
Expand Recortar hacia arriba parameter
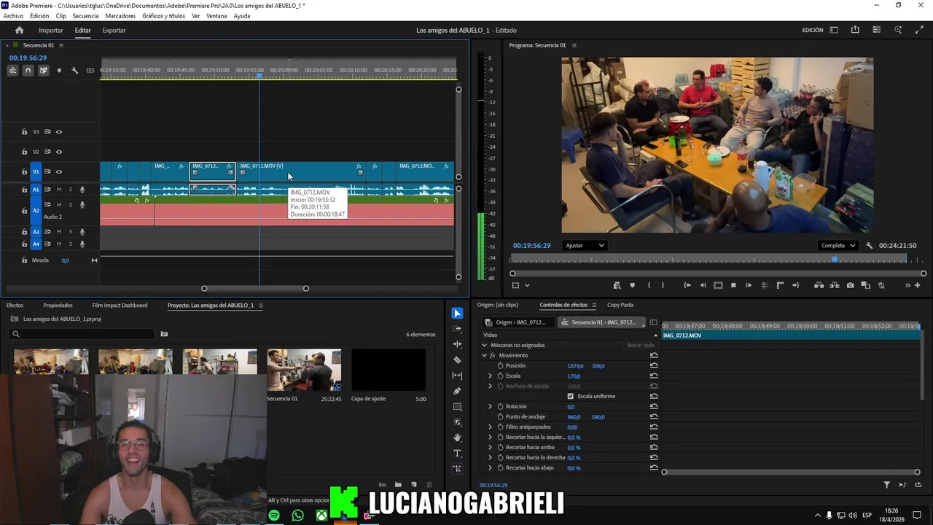(491, 448)
